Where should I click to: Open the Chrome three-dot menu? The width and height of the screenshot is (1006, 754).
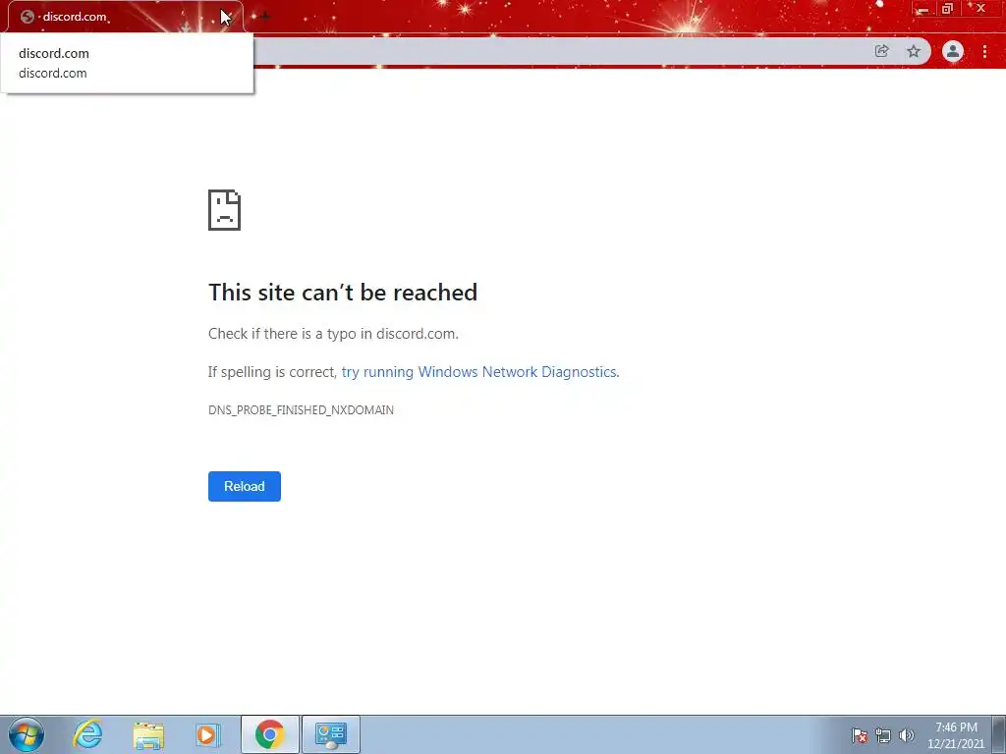pos(984,51)
